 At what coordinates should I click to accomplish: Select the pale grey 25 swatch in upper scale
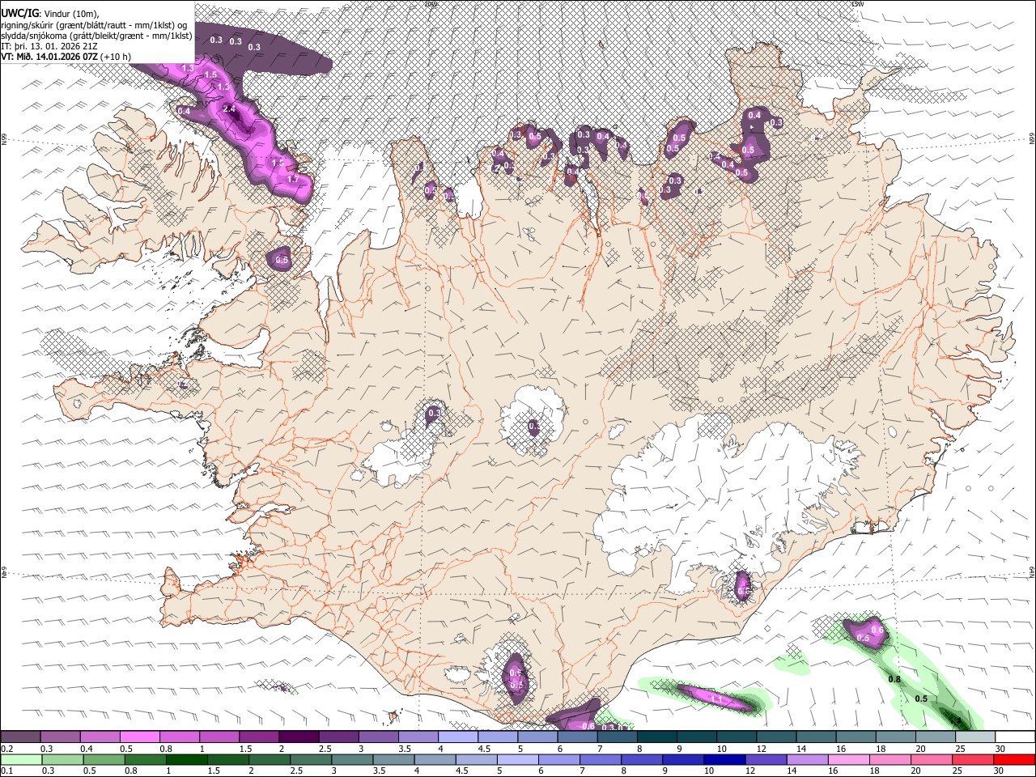[x=974, y=737]
